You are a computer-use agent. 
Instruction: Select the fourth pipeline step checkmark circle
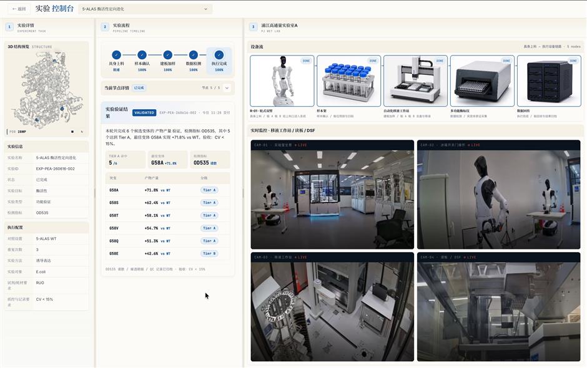point(193,55)
